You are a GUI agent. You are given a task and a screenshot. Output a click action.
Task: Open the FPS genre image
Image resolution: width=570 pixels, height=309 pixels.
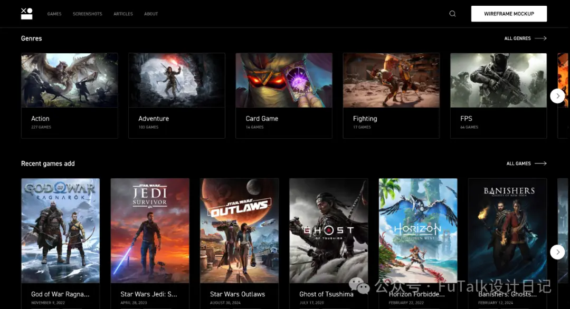498,80
